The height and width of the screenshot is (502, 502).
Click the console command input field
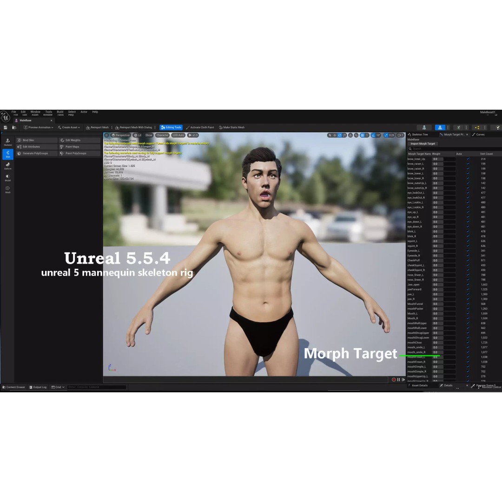tap(97, 387)
